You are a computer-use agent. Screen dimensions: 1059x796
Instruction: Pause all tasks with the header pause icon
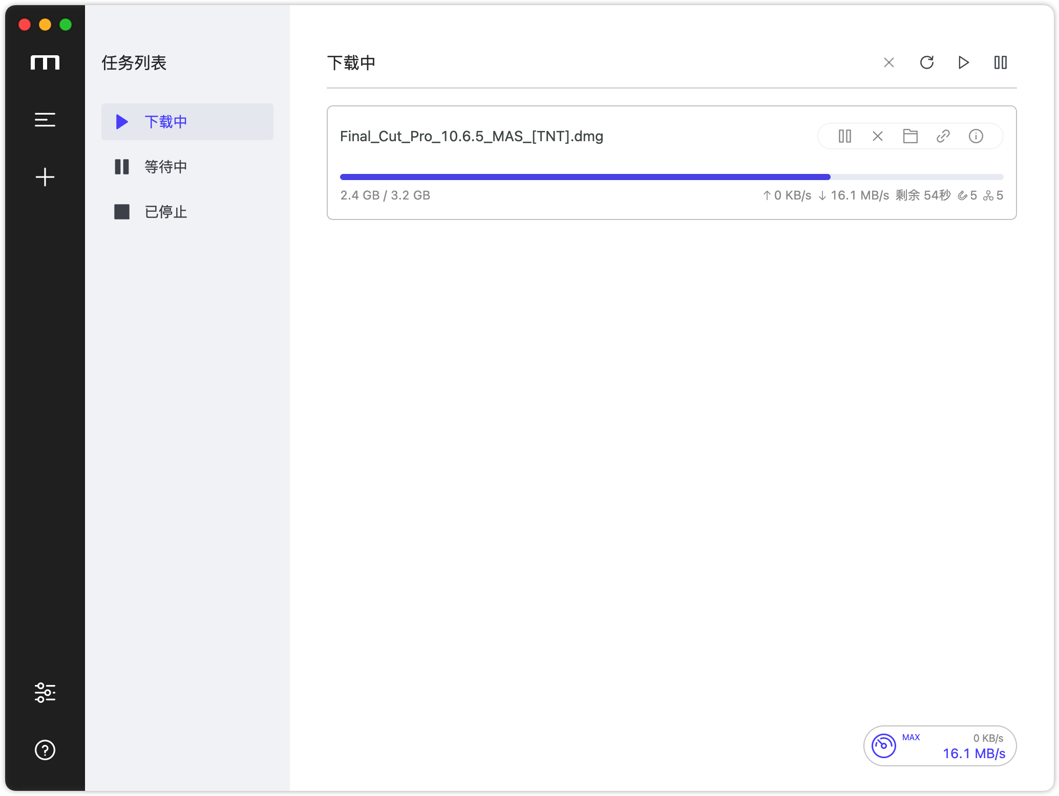1001,62
